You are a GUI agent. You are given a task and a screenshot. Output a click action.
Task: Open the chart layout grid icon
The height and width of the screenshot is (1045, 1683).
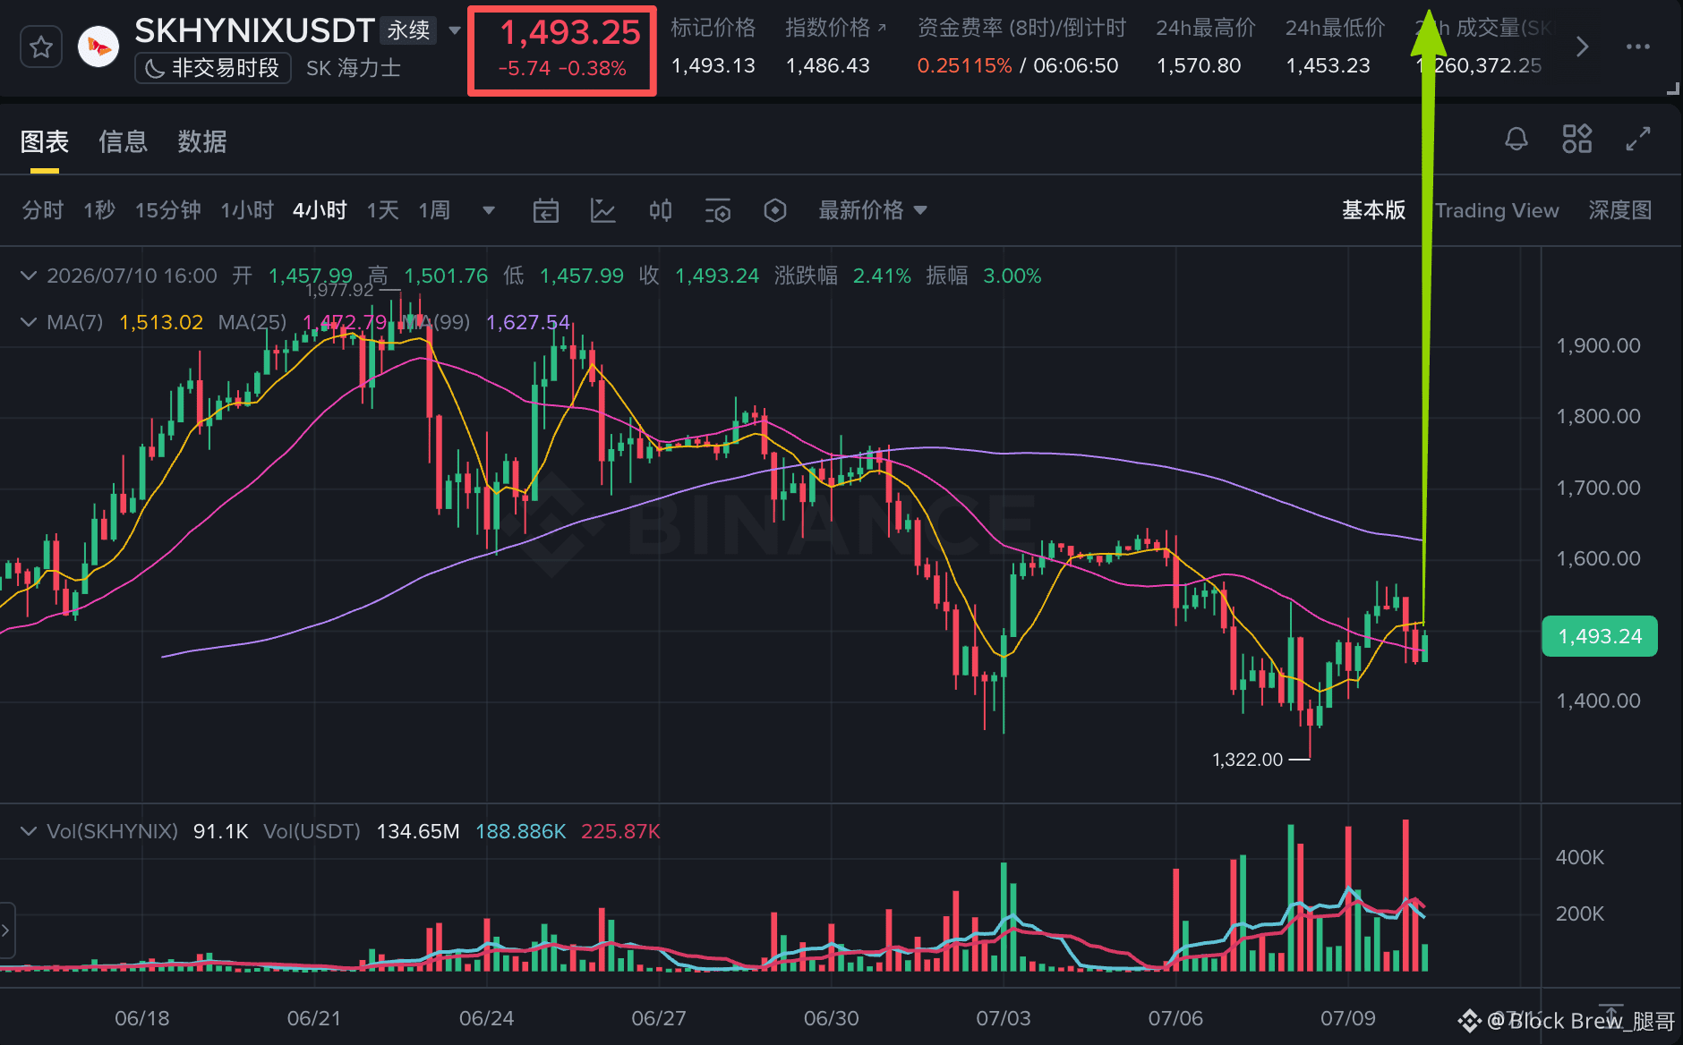pyautogui.click(x=1577, y=139)
